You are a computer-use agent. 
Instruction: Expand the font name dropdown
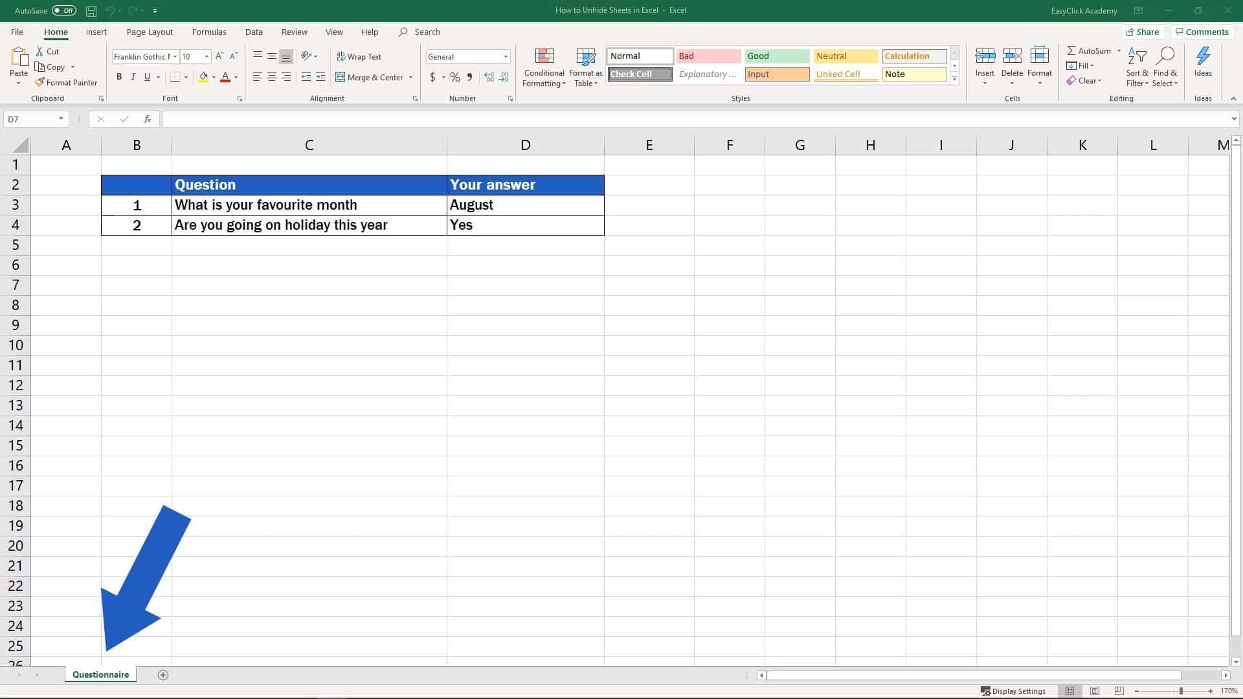(175, 56)
